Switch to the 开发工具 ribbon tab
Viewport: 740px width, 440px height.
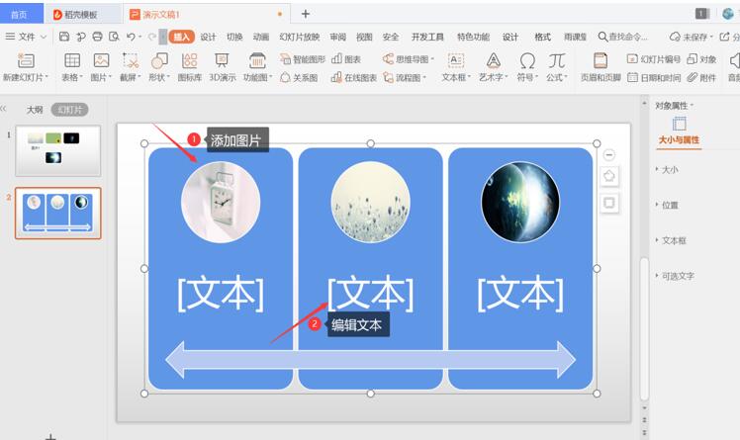click(x=427, y=37)
